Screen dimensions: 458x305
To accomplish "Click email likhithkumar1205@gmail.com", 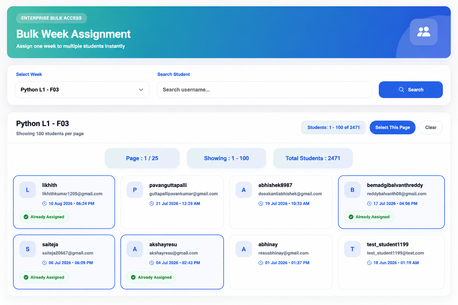I will click(x=72, y=194).
